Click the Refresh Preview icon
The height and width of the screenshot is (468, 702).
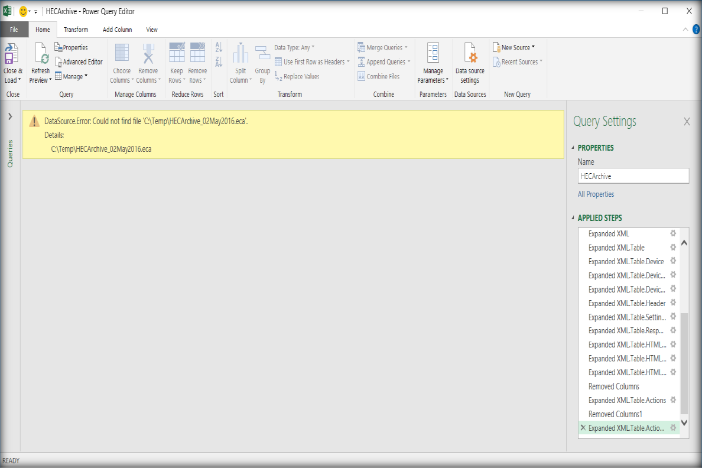[x=41, y=56]
